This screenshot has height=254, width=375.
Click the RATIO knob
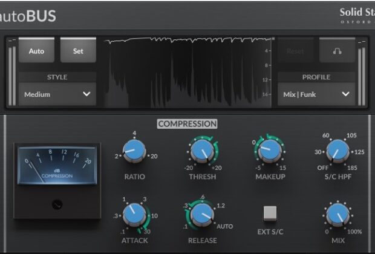(134, 151)
